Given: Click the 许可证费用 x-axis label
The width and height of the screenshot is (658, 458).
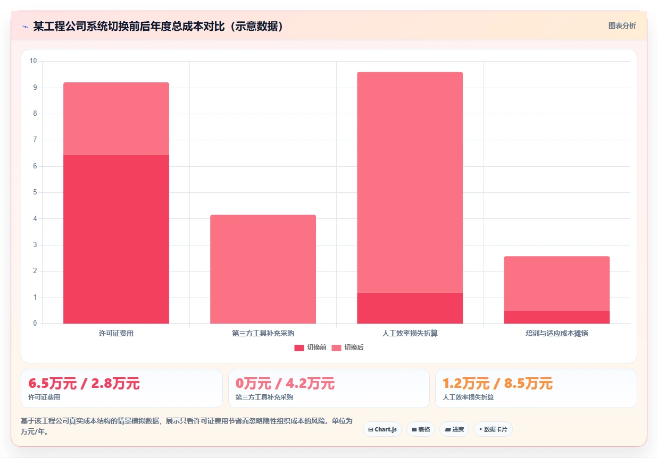Looking at the screenshot, I should coord(116,334).
